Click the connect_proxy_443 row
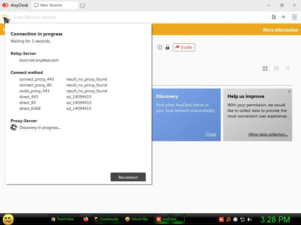 click(63, 79)
